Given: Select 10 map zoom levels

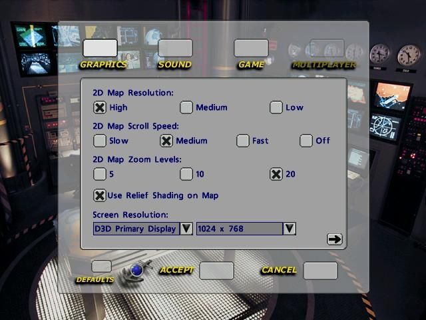Looking at the screenshot, I should pos(186,174).
